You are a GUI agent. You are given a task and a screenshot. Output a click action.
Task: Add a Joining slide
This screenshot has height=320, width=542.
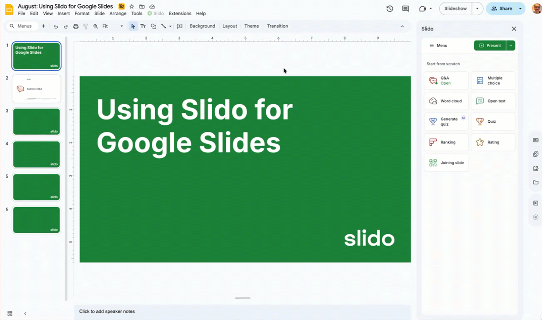446,163
